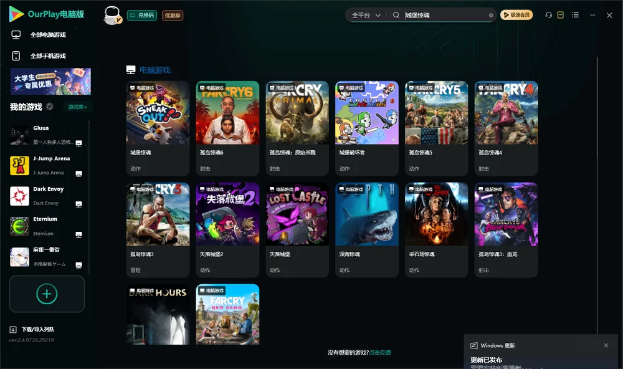Open the Windows 更新 notification

point(541,352)
